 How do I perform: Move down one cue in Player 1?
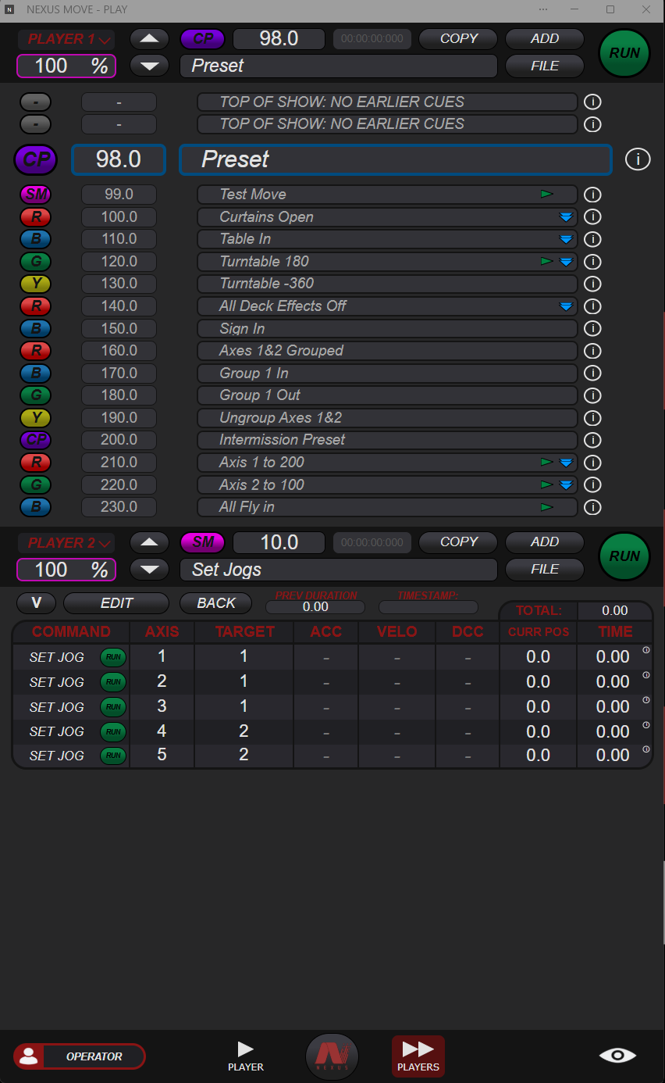(149, 66)
